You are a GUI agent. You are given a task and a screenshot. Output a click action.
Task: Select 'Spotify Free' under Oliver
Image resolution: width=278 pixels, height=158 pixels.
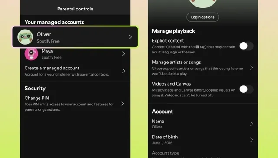48,41
